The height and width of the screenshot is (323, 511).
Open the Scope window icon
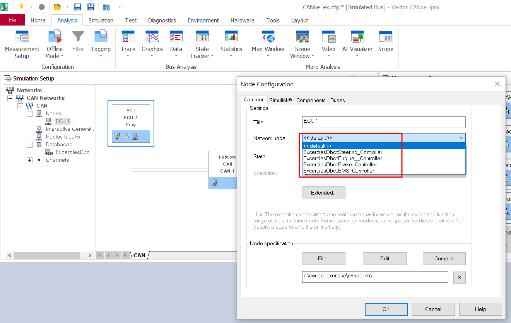click(386, 37)
